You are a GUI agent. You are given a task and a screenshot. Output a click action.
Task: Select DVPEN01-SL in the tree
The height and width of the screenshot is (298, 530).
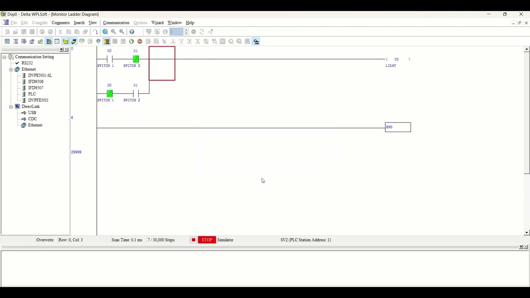point(40,76)
